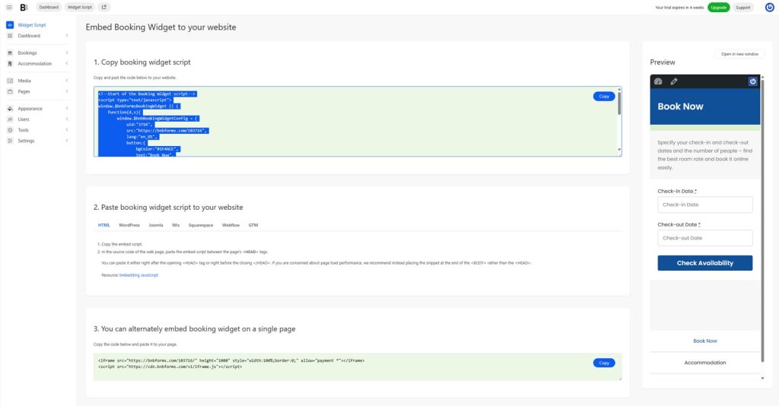Click the Accommodation sidebar icon

coord(10,64)
